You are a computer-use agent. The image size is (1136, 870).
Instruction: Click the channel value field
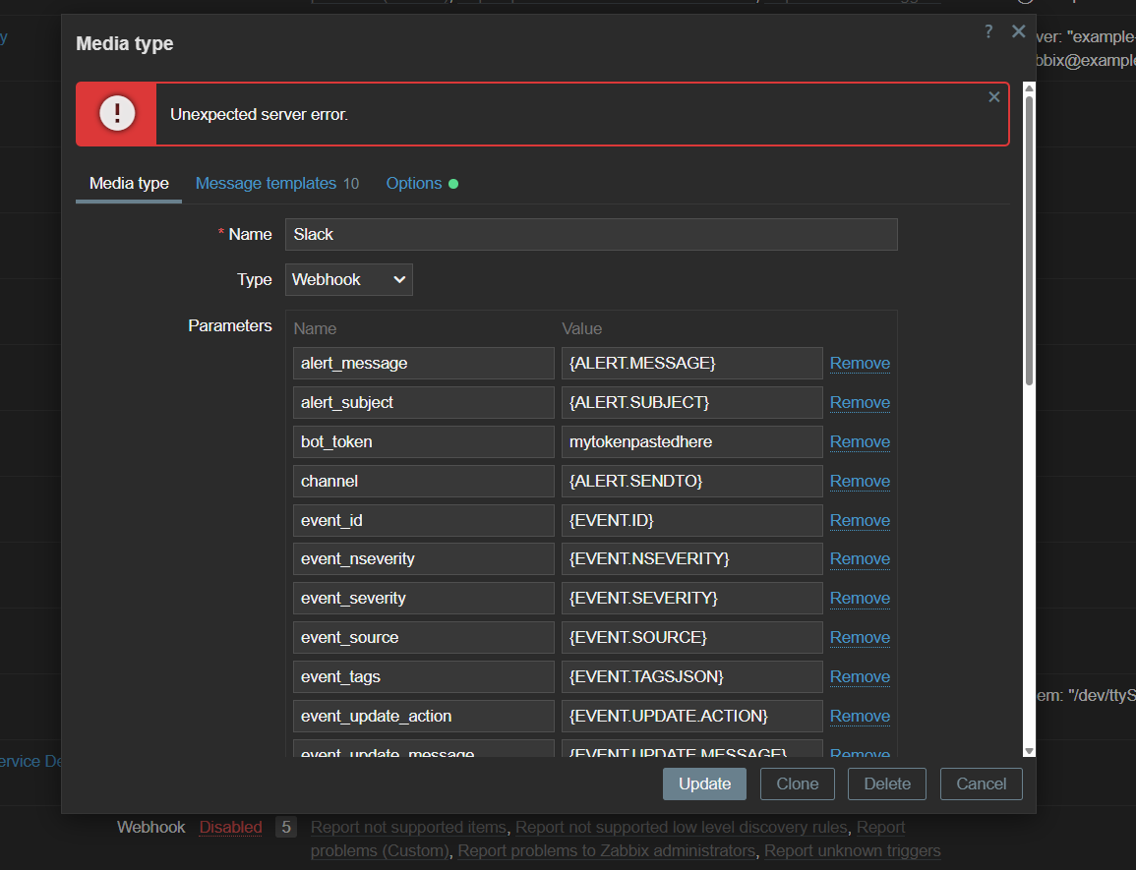tap(691, 481)
